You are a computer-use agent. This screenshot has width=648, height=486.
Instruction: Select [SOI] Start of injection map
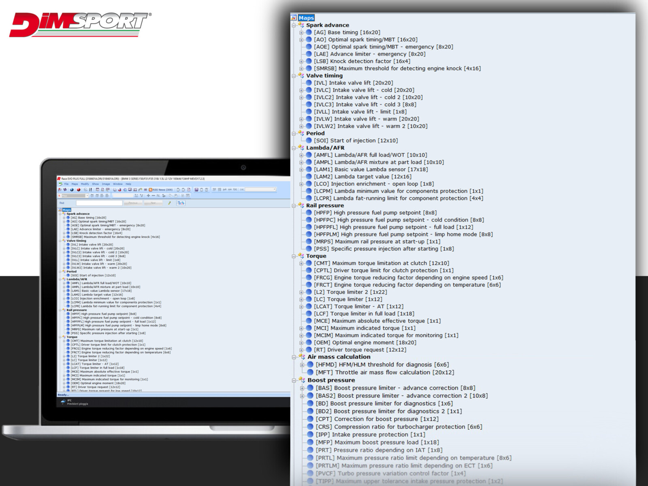356,141
